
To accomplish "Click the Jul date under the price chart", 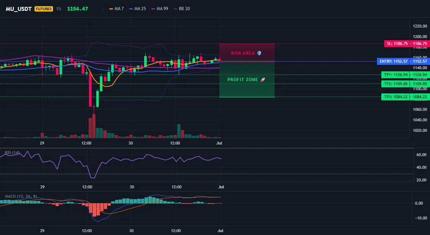I will 219,143.
